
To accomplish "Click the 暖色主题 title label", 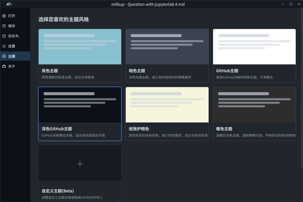I will coord(224,129).
